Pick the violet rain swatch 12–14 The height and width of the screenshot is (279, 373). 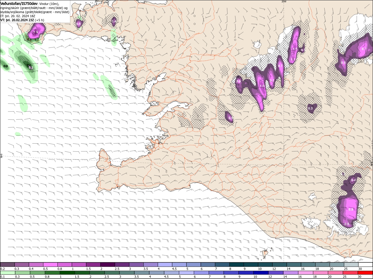tap(276, 273)
